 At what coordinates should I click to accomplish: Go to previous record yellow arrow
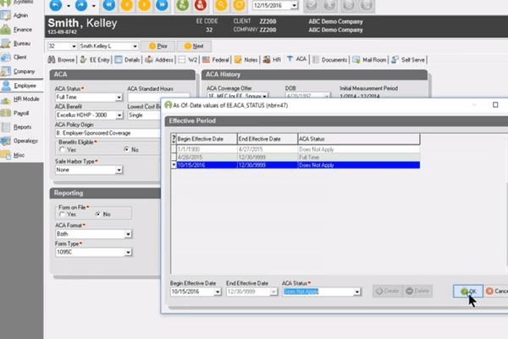[x=127, y=5]
